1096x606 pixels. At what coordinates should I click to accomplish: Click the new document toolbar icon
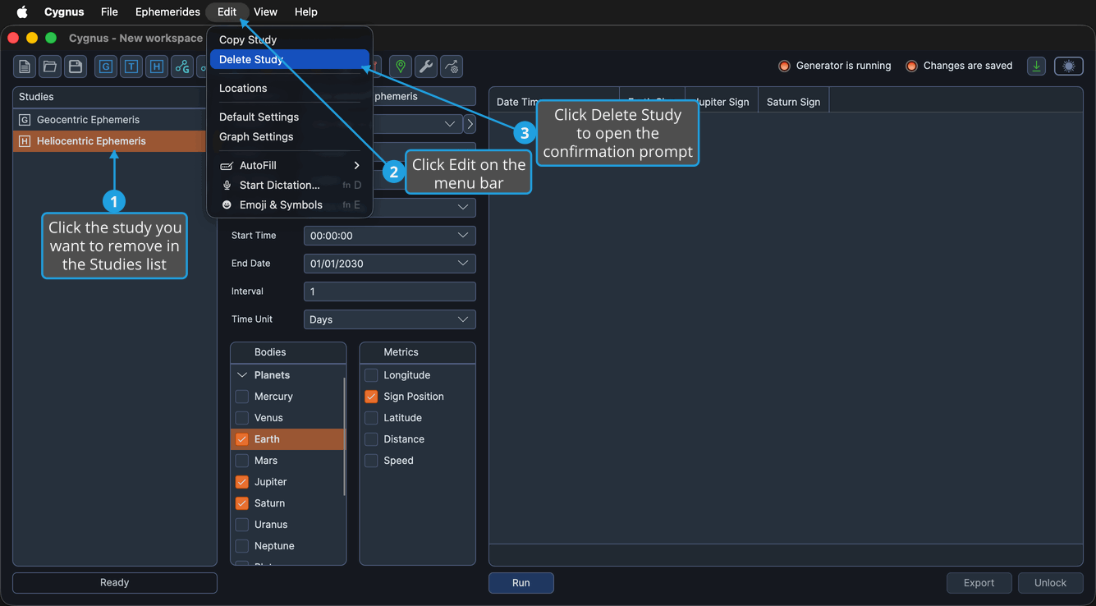25,67
